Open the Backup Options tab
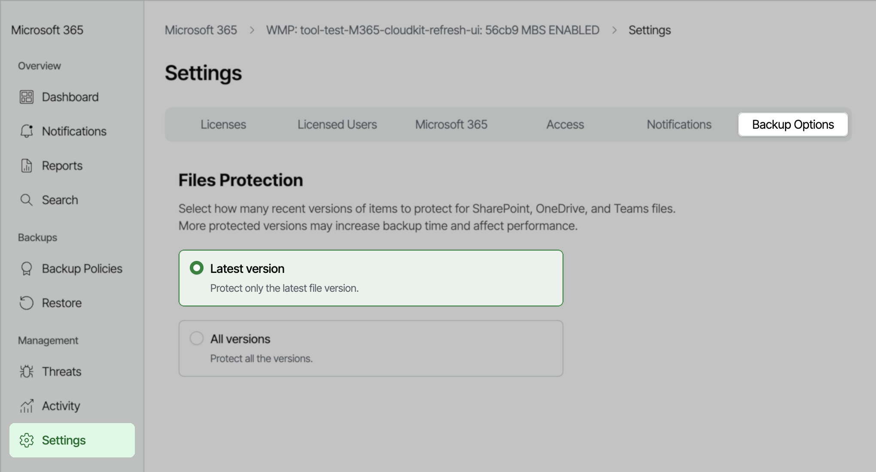The height and width of the screenshot is (472, 876). (x=792, y=124)
